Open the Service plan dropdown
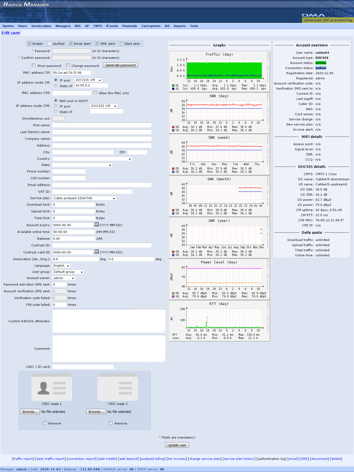354x472 pixels. click(x=84, y=198)
